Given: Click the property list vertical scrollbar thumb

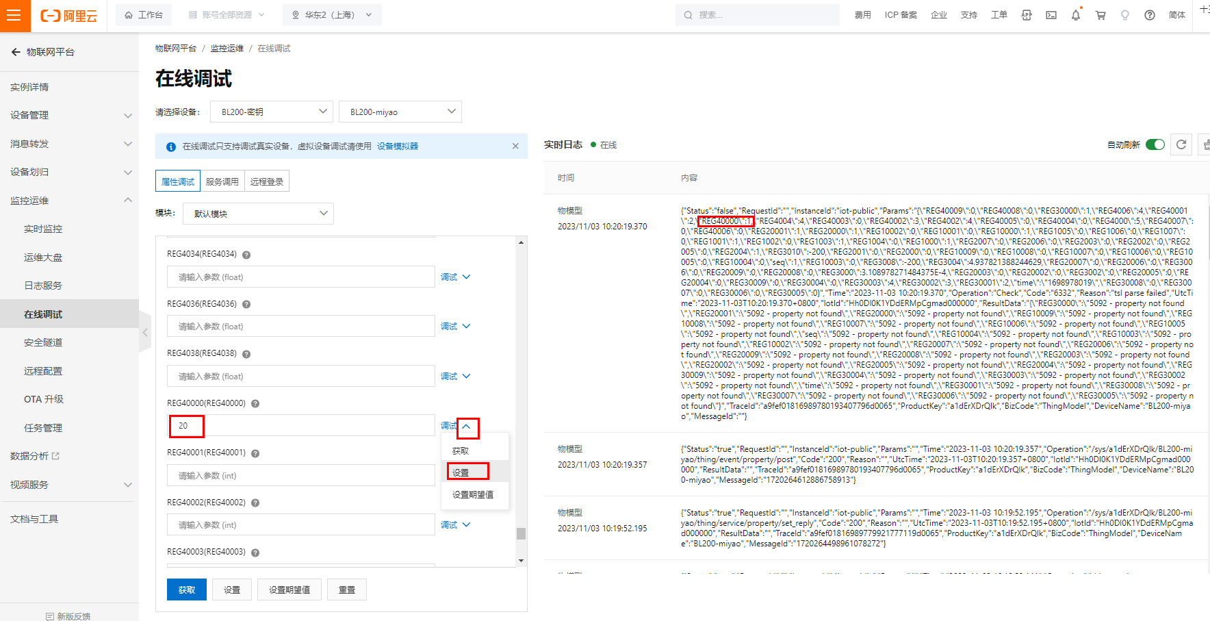Looking at the screenshot, I should (521, 533).
